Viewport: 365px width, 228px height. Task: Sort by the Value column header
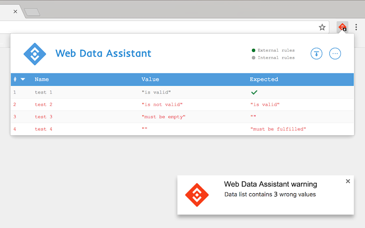click(x=150, y=79)
